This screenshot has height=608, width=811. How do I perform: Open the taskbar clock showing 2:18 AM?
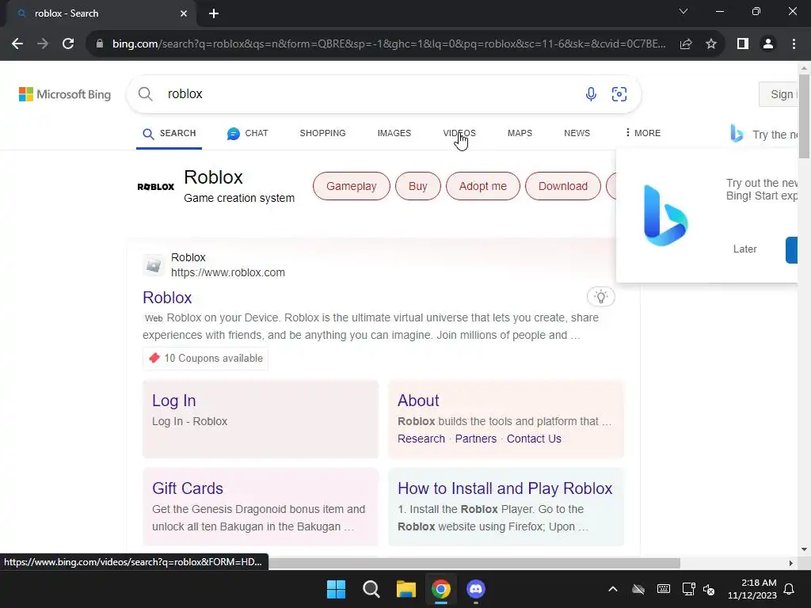click(x=752, y=589)
